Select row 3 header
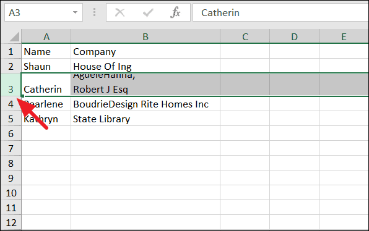 tap(11, 85)
